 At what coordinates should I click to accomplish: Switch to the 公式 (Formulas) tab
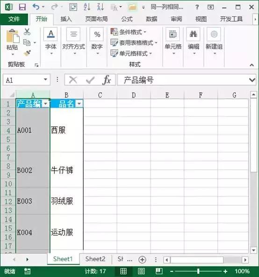(127, 19)
